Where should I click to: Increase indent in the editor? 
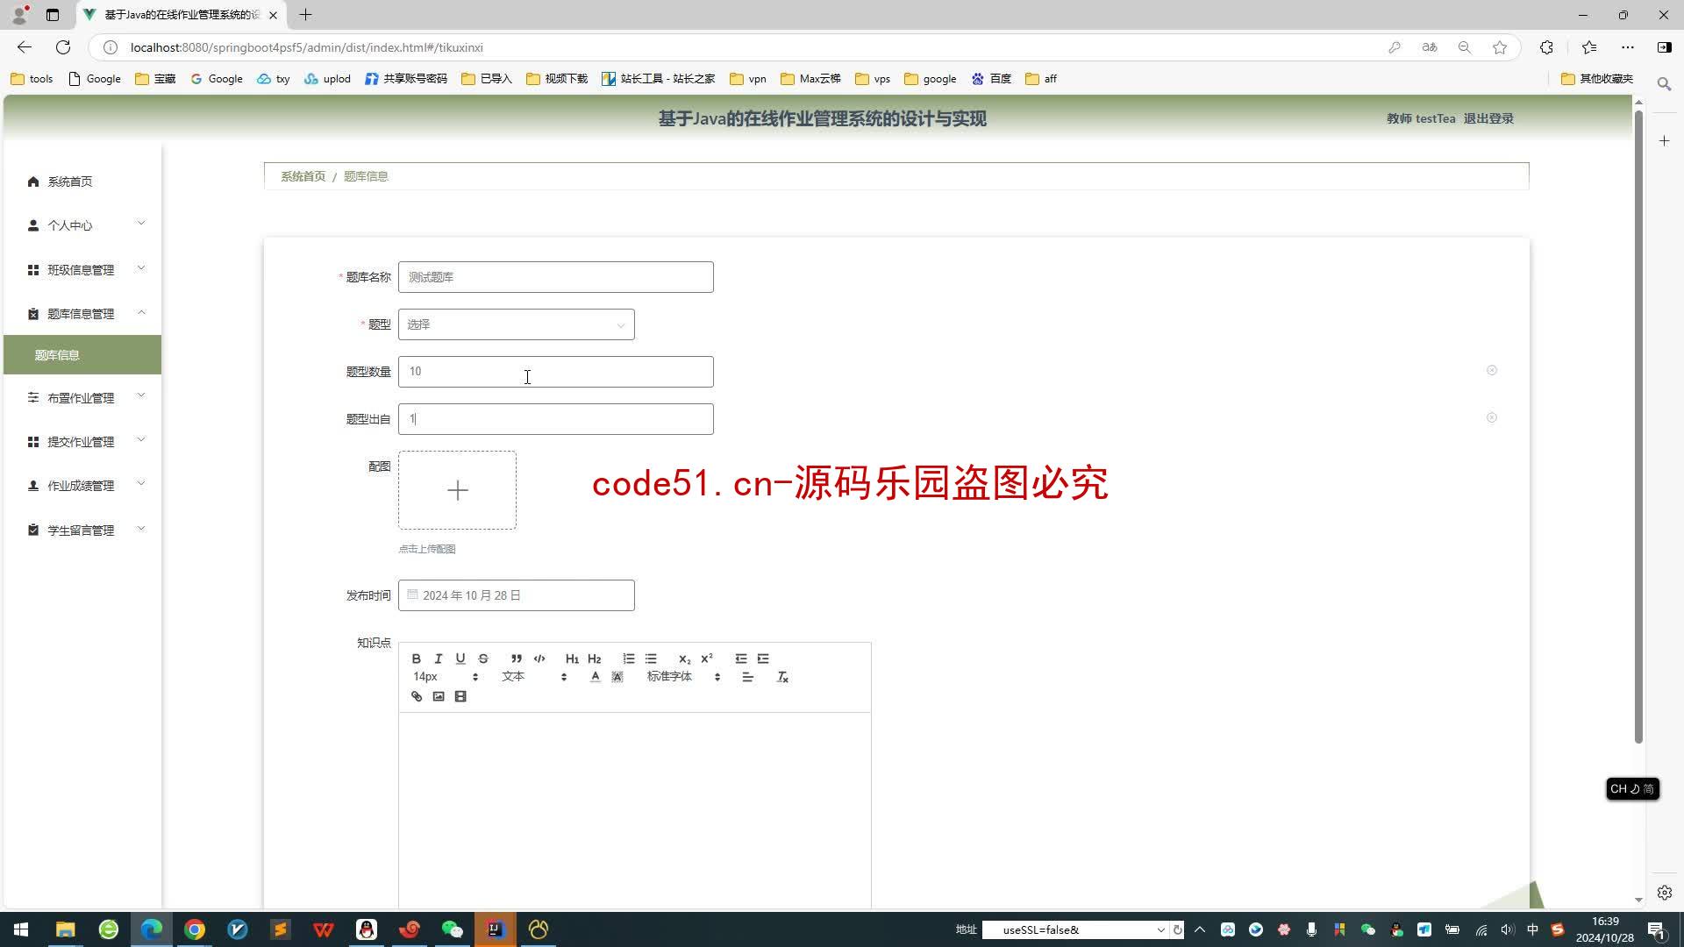[763, 659]
